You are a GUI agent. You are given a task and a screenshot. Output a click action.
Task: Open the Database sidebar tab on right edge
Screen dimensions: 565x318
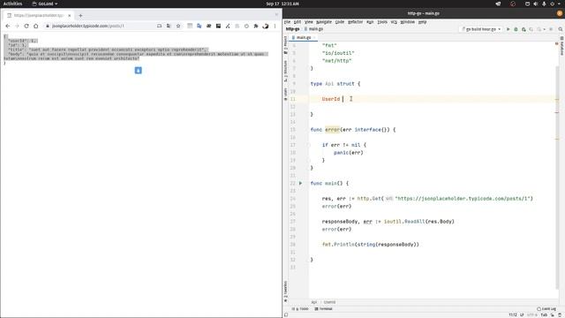(x=561, y=46)
